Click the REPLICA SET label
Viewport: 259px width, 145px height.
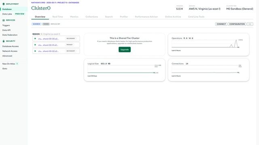coord(55,24)
